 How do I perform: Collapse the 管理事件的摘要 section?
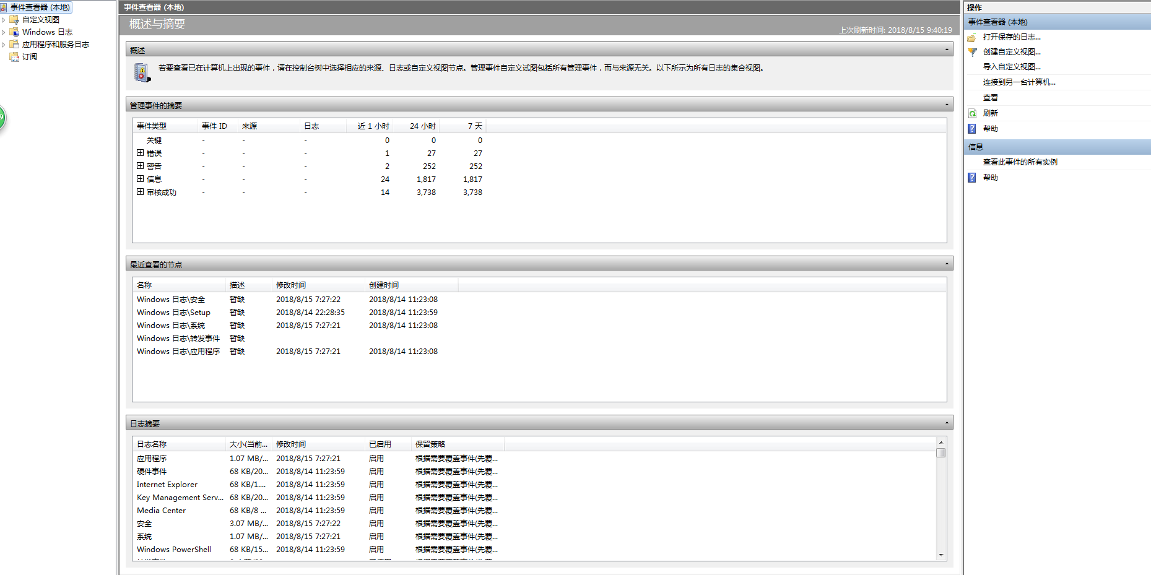coord(946,105)
